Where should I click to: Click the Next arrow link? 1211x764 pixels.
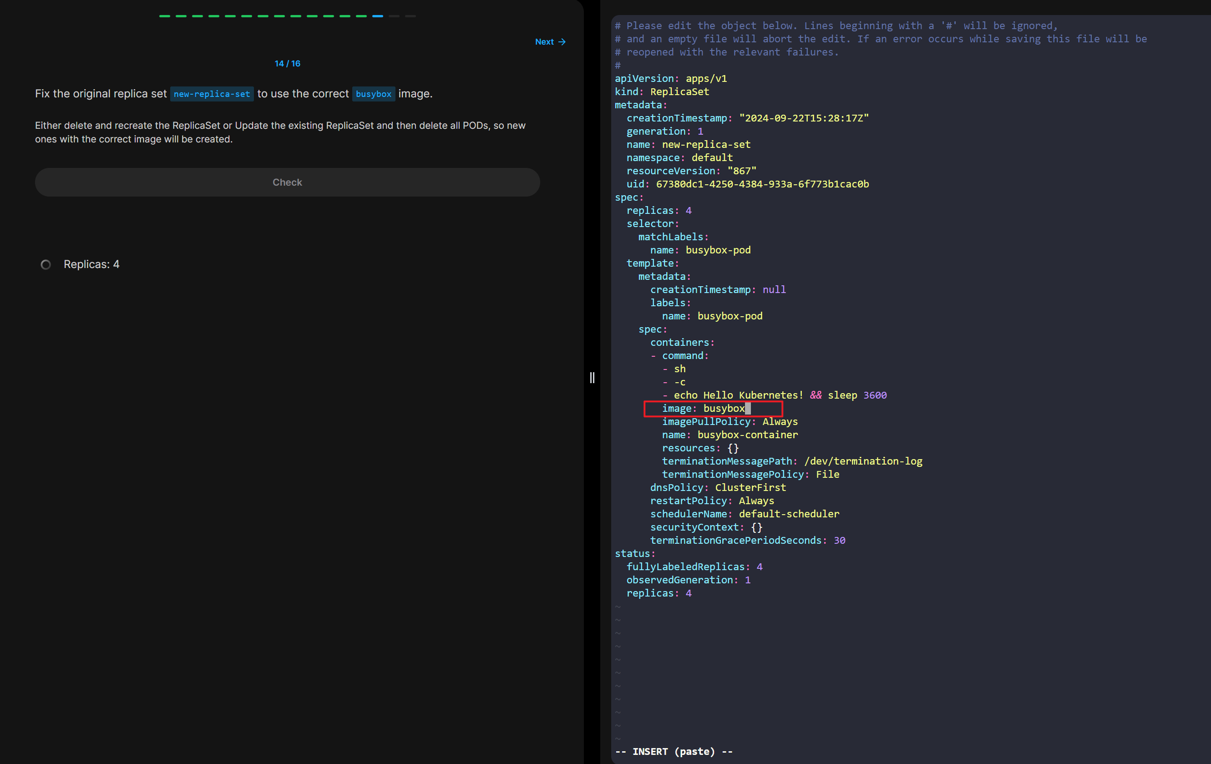(550, 42)
